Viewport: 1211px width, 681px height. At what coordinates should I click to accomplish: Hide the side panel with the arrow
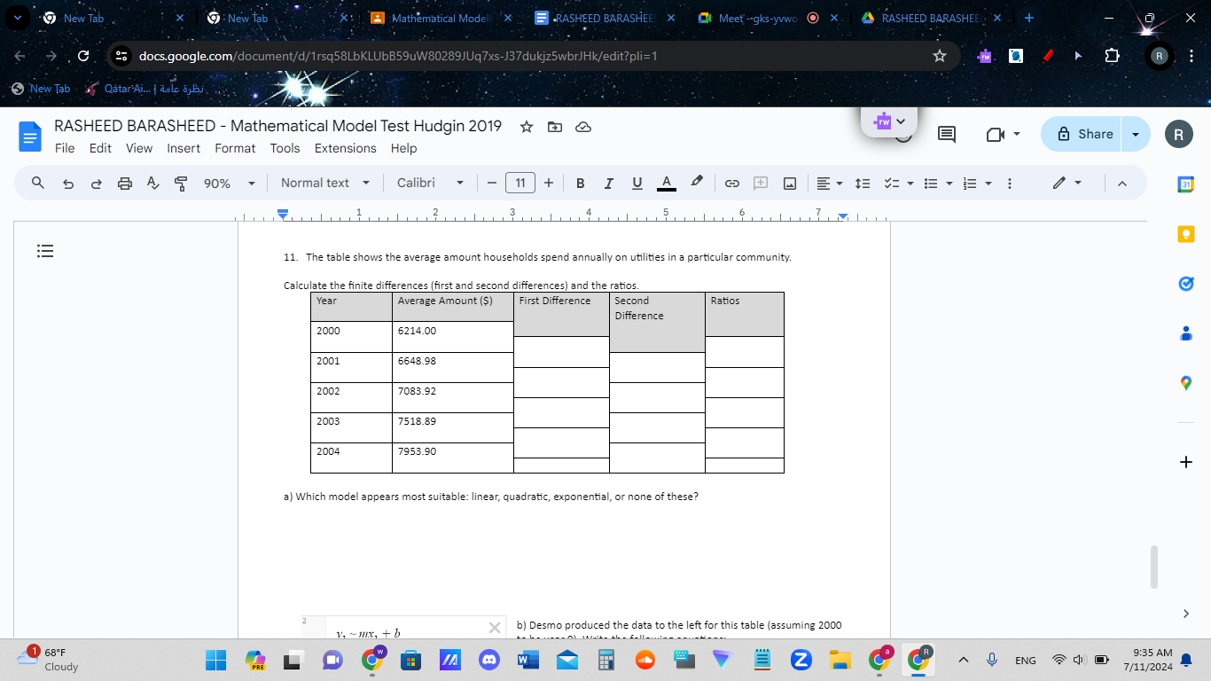coord(1186,614)
